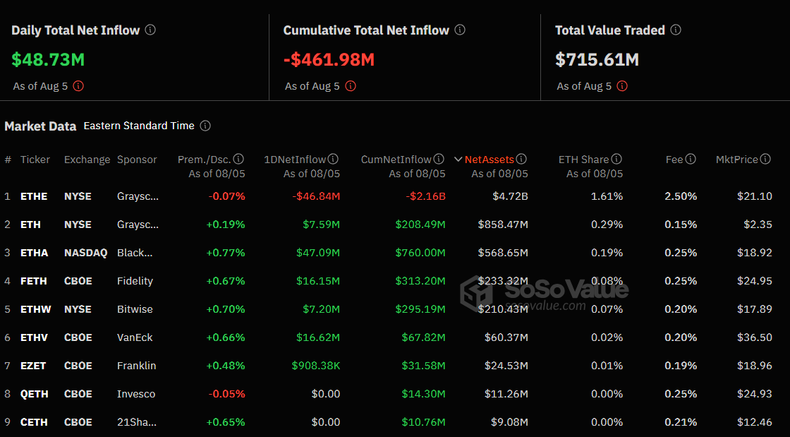Viewport: 790px width, 437px height.
Task: Sort table by ETH Share column header
Action: (x=583, y=160)
